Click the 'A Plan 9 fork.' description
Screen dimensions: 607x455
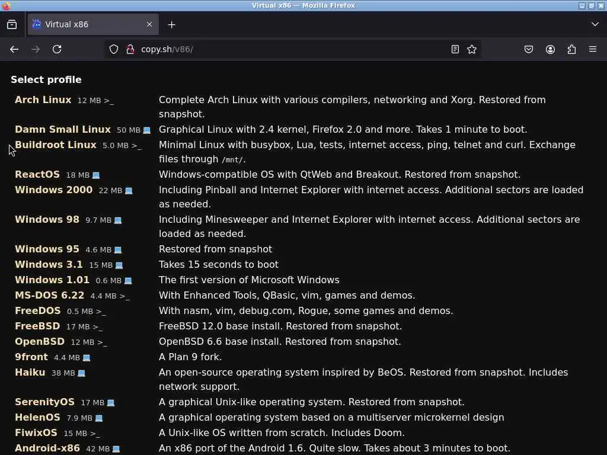click(190, 357)
